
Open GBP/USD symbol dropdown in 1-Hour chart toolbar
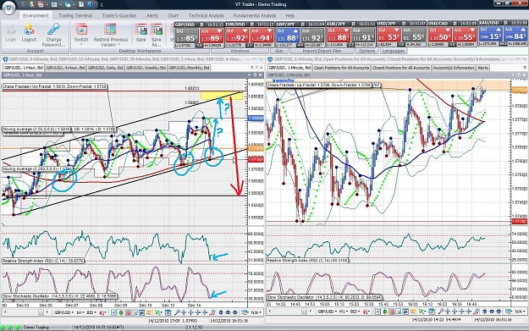63,312
